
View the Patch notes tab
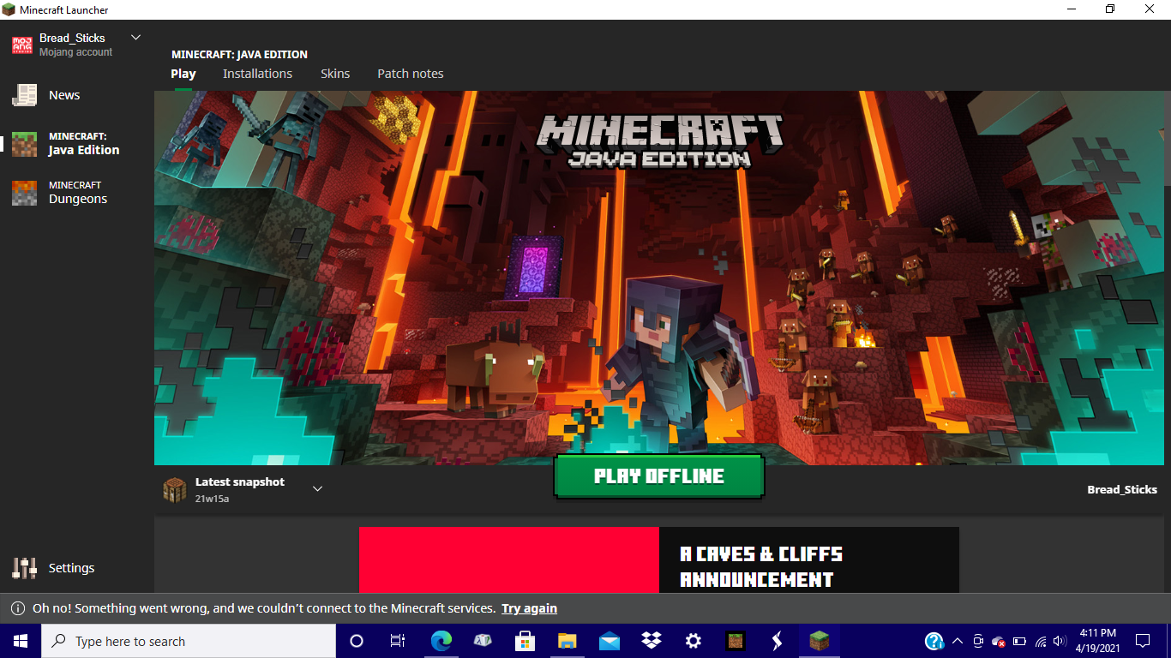[x=411, y=74]
